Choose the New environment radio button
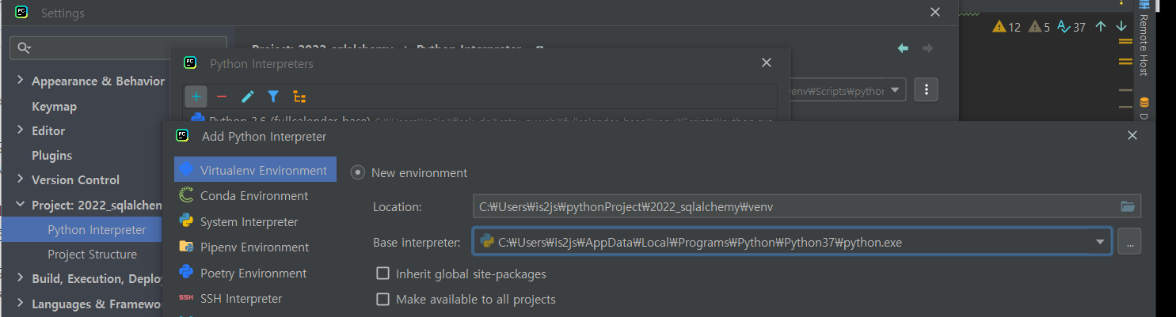 coord(358,172)
